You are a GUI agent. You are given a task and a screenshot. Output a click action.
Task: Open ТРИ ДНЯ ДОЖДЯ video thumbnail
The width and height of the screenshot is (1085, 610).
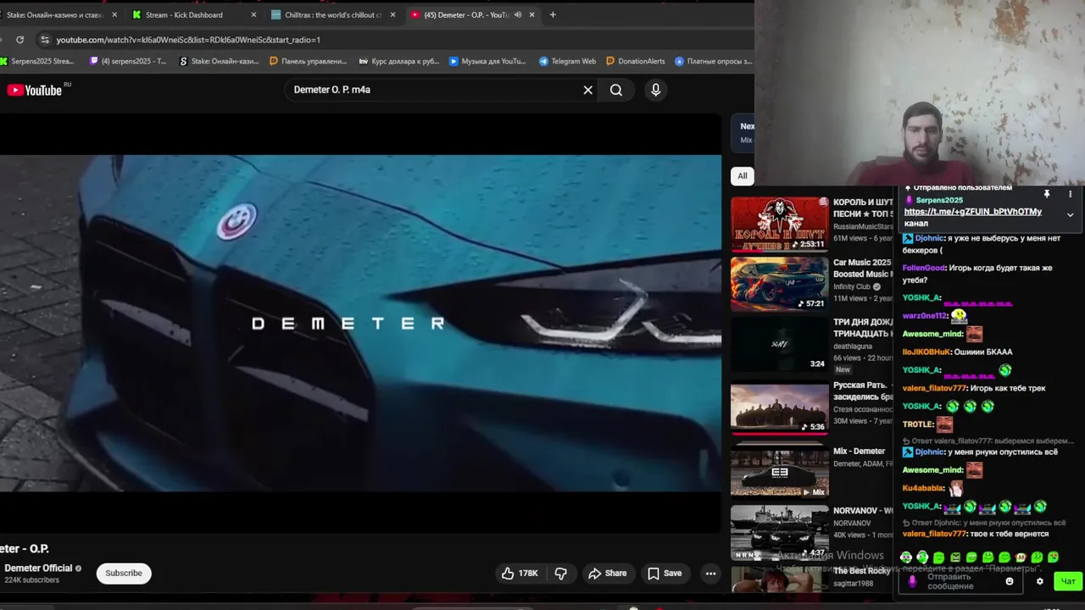pyautogui.click(x=780, y=345)
